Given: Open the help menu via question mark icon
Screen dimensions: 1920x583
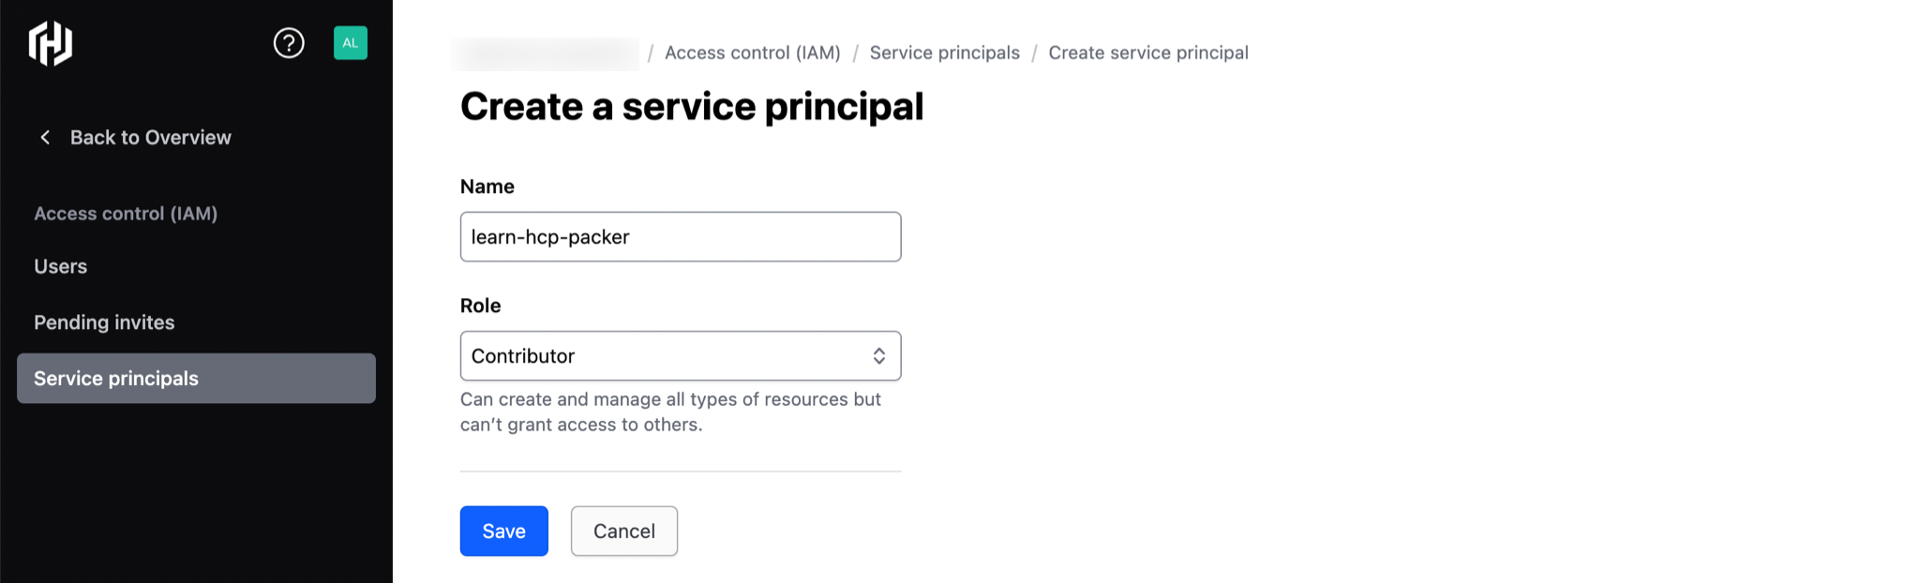Looking at the screenshot, I should click(289, 42).
